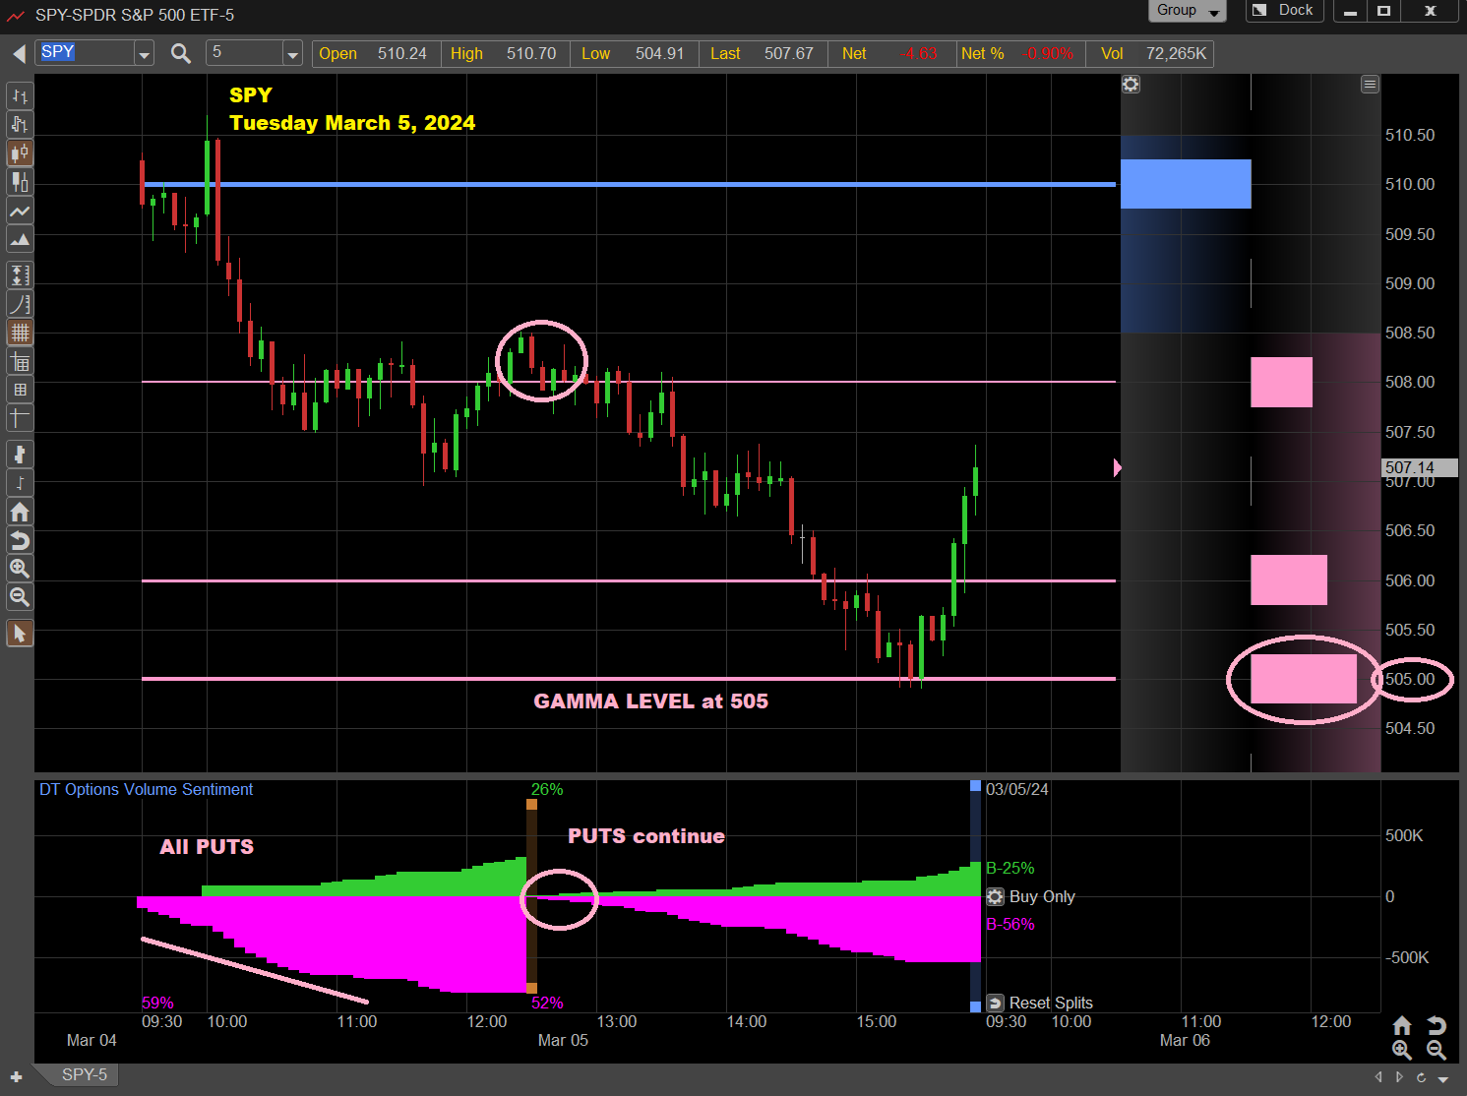The image size is (1467, 1096).
Task: Zoom in using left toolbar magnifier
Action: pos(20,569)
